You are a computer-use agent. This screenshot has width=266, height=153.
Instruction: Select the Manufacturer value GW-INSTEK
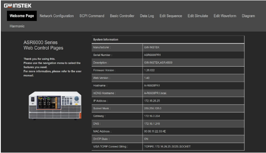point(152,48)
